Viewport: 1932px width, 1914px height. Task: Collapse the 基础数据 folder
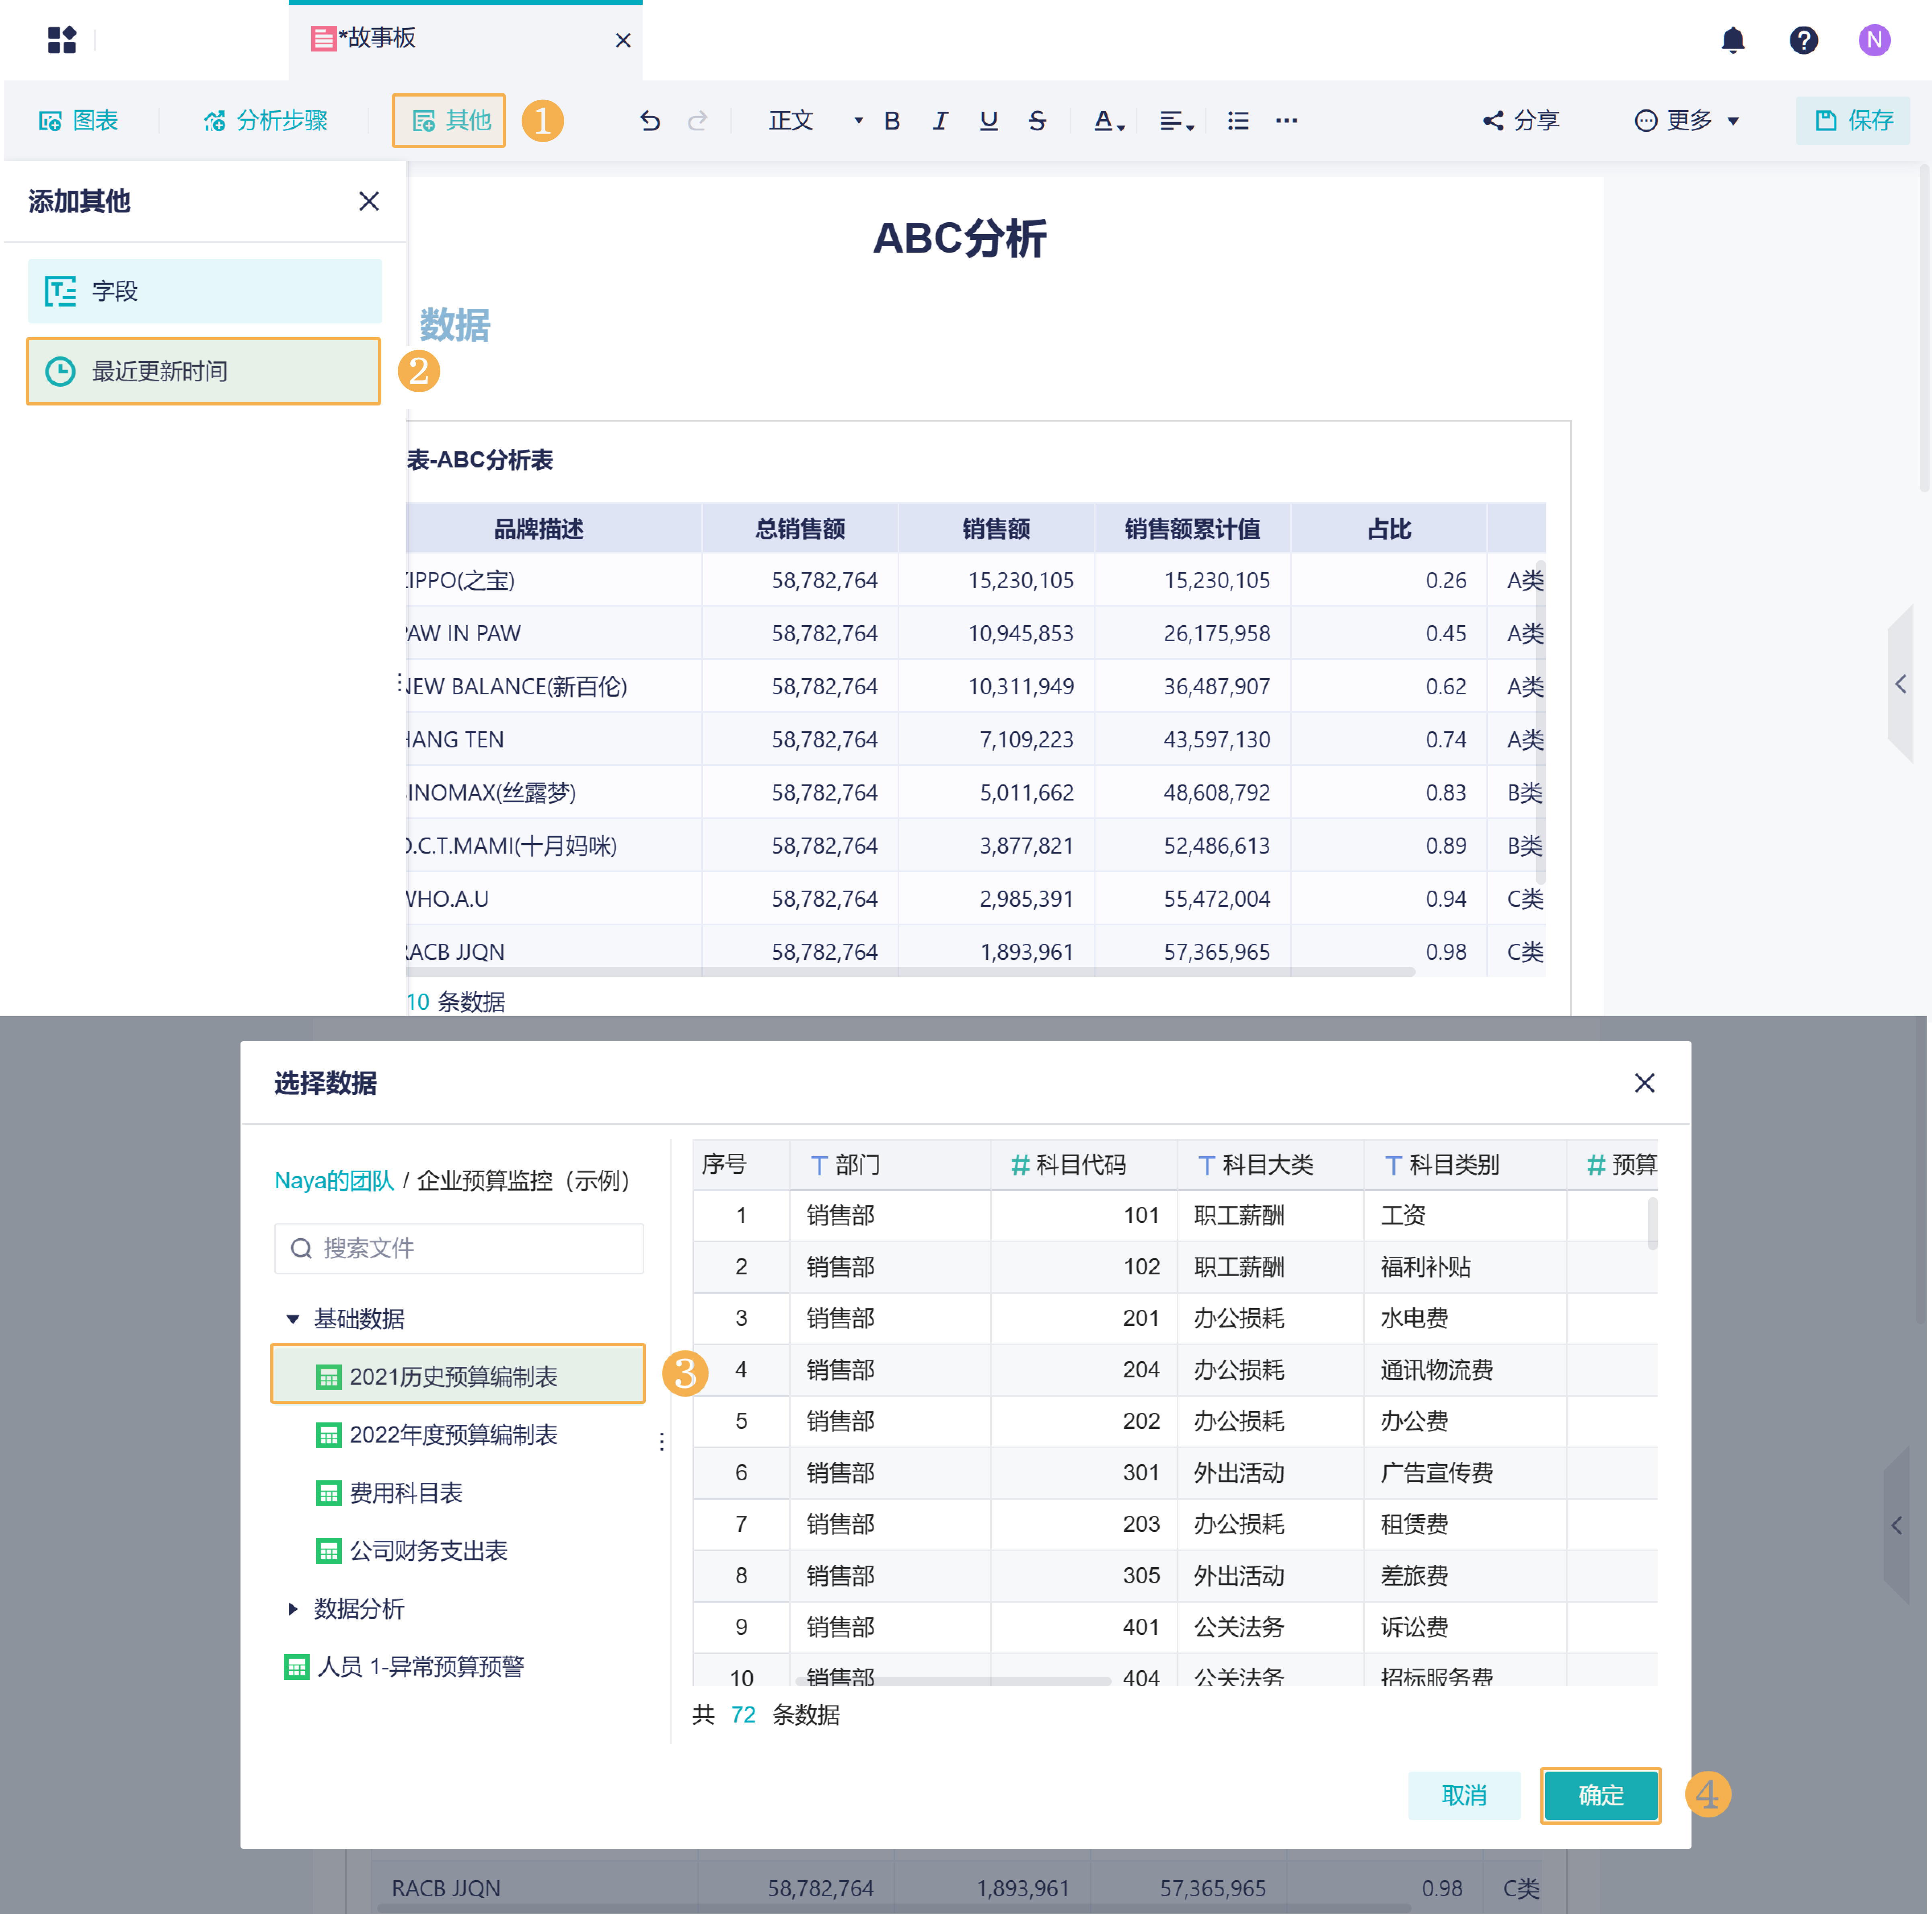[293, 1319]
